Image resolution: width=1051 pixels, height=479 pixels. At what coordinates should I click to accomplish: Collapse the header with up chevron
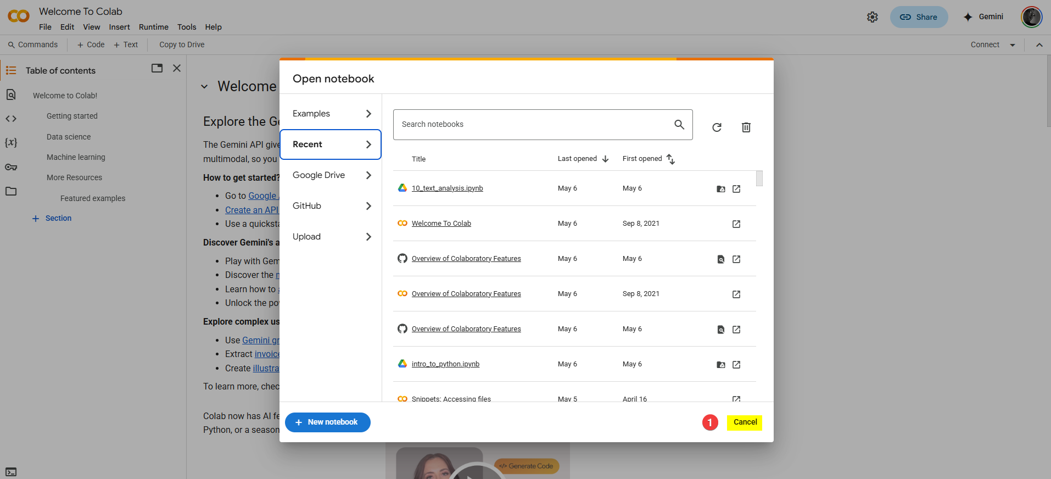click(x=1039, y=45)
